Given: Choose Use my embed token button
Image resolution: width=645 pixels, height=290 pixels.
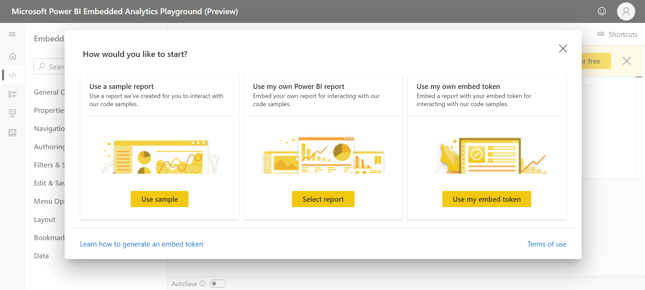Looking at the screenshot, I should tap(486, 199).
